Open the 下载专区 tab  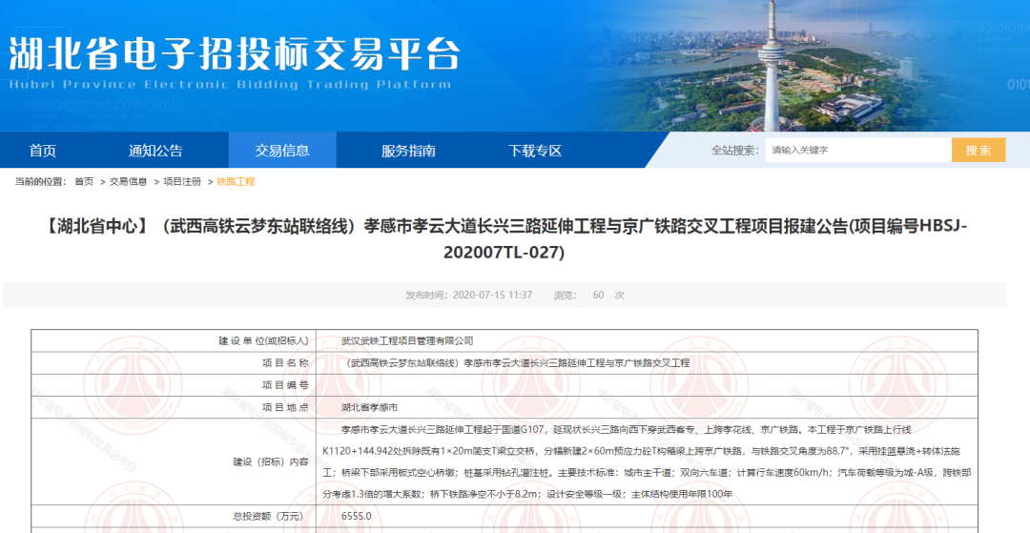[535, 151]
